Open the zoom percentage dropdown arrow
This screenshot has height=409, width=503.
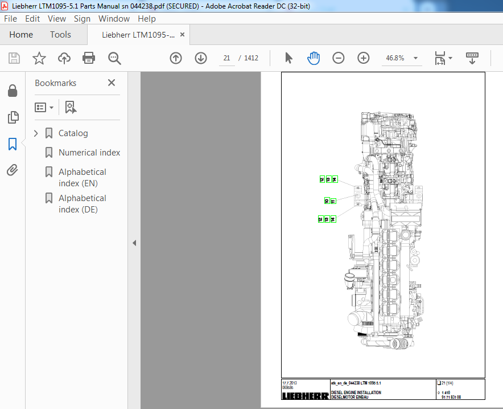tap(415, 58)
